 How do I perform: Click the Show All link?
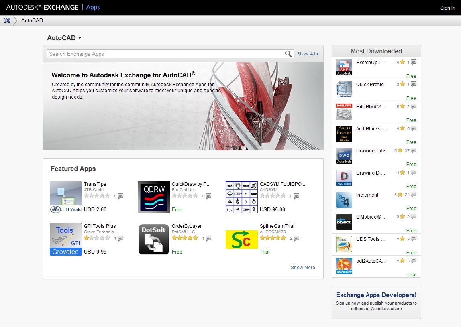point(307,53)
